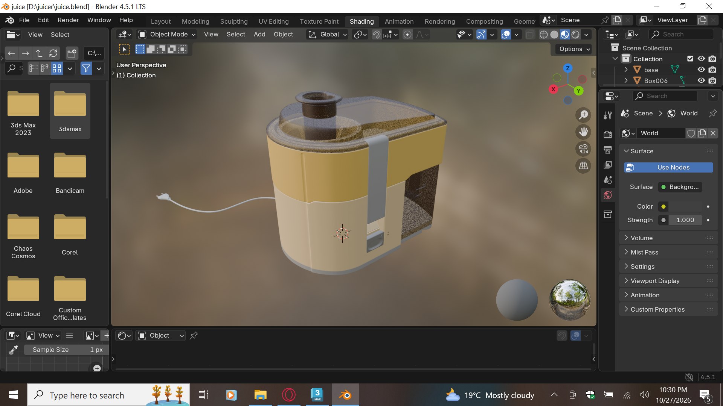Toggle the Show Gizmo button
723x406 pixels.
pyautogui.click(x=481, y=35)
